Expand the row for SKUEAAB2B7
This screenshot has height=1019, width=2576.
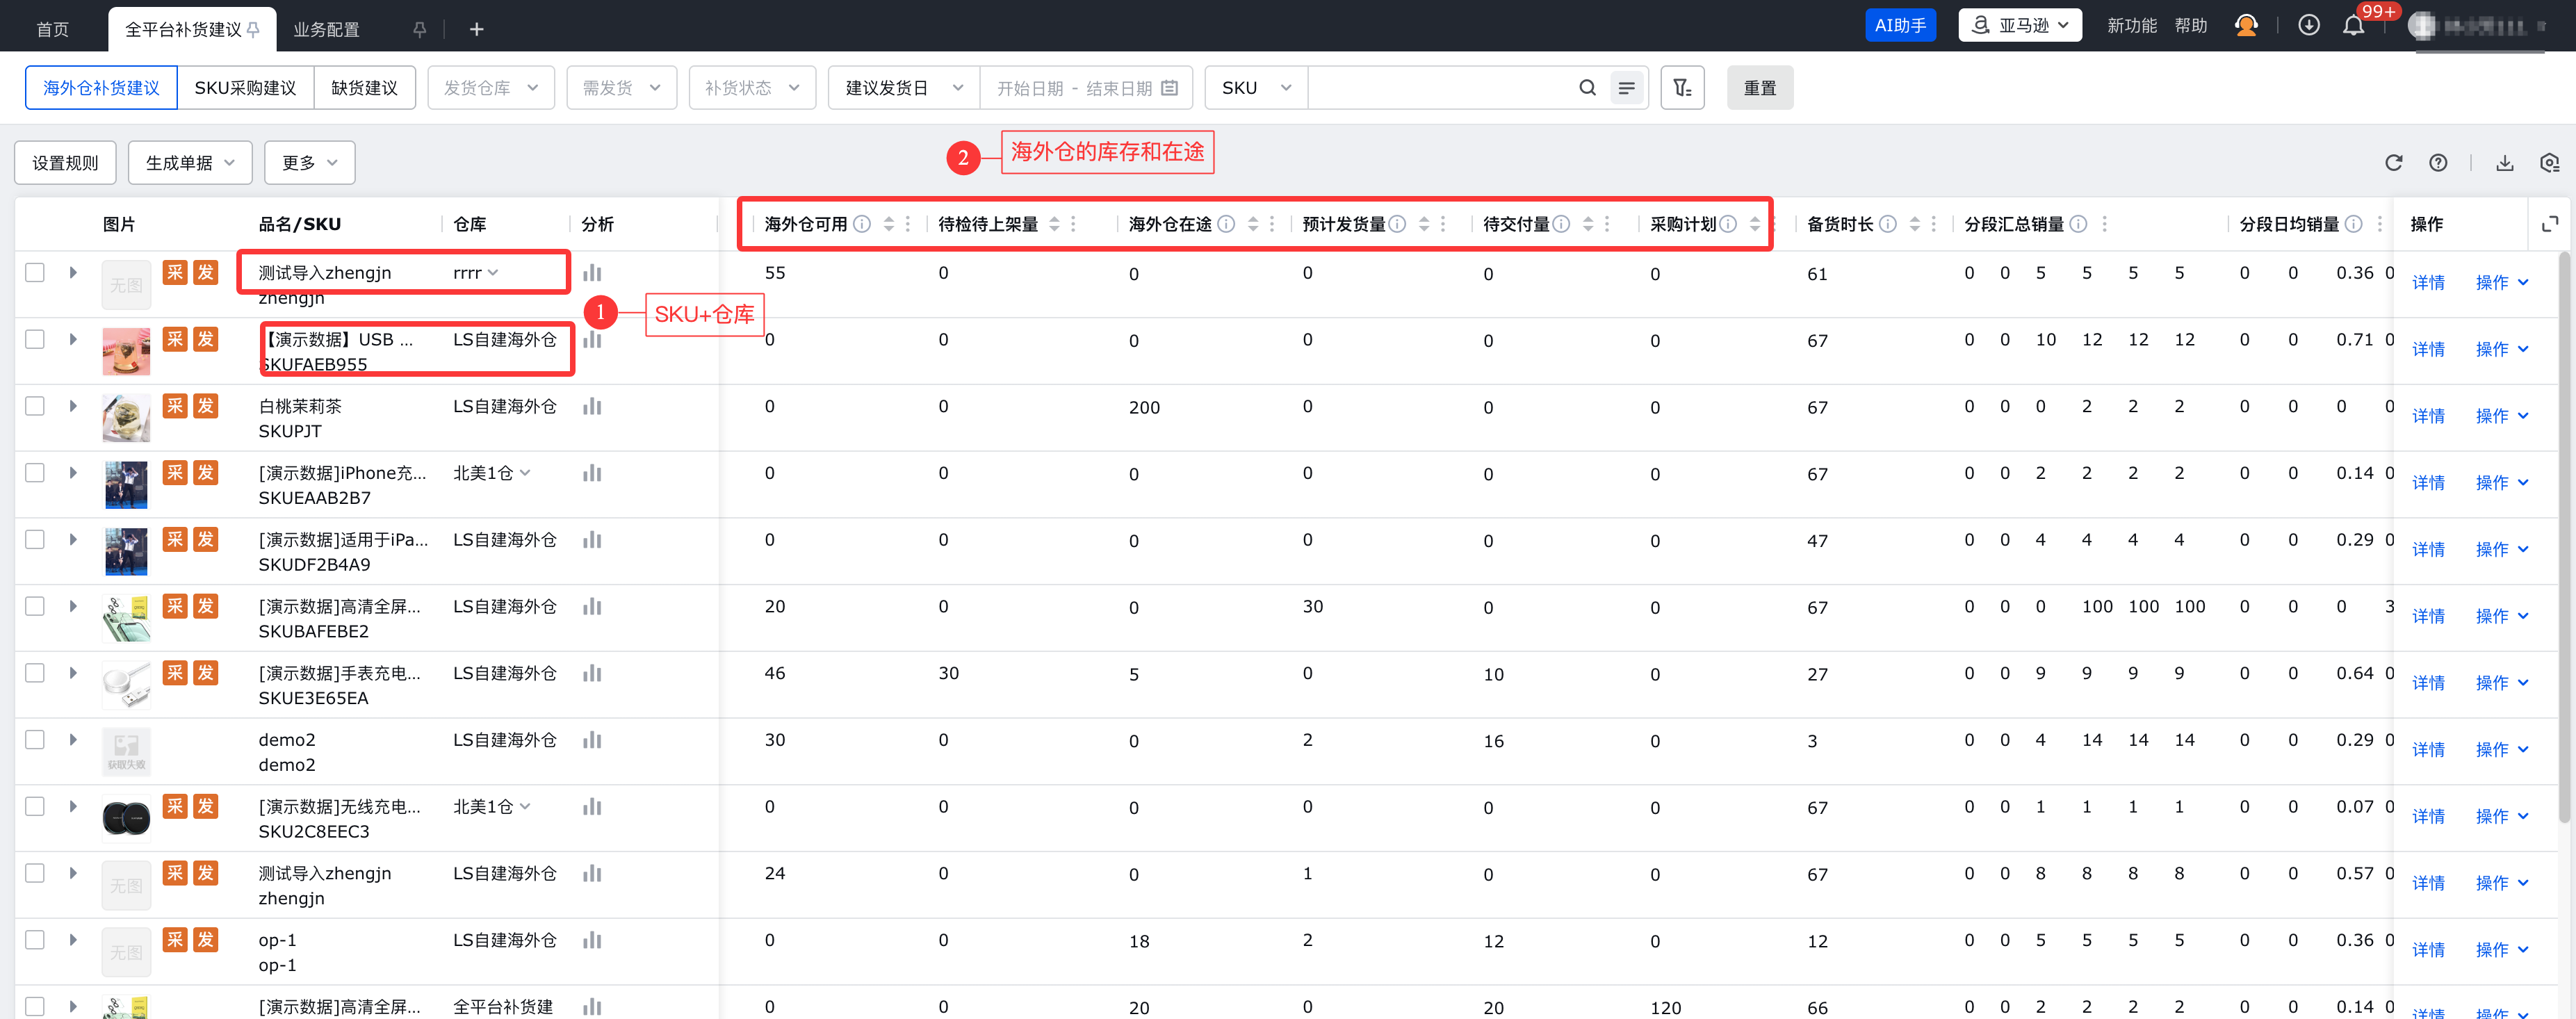(73, 472)
